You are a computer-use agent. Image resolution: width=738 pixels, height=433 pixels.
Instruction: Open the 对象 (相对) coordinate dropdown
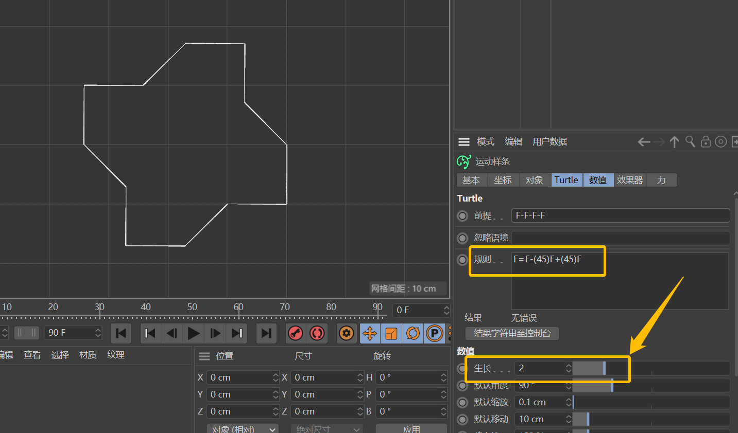click(243, 428)
